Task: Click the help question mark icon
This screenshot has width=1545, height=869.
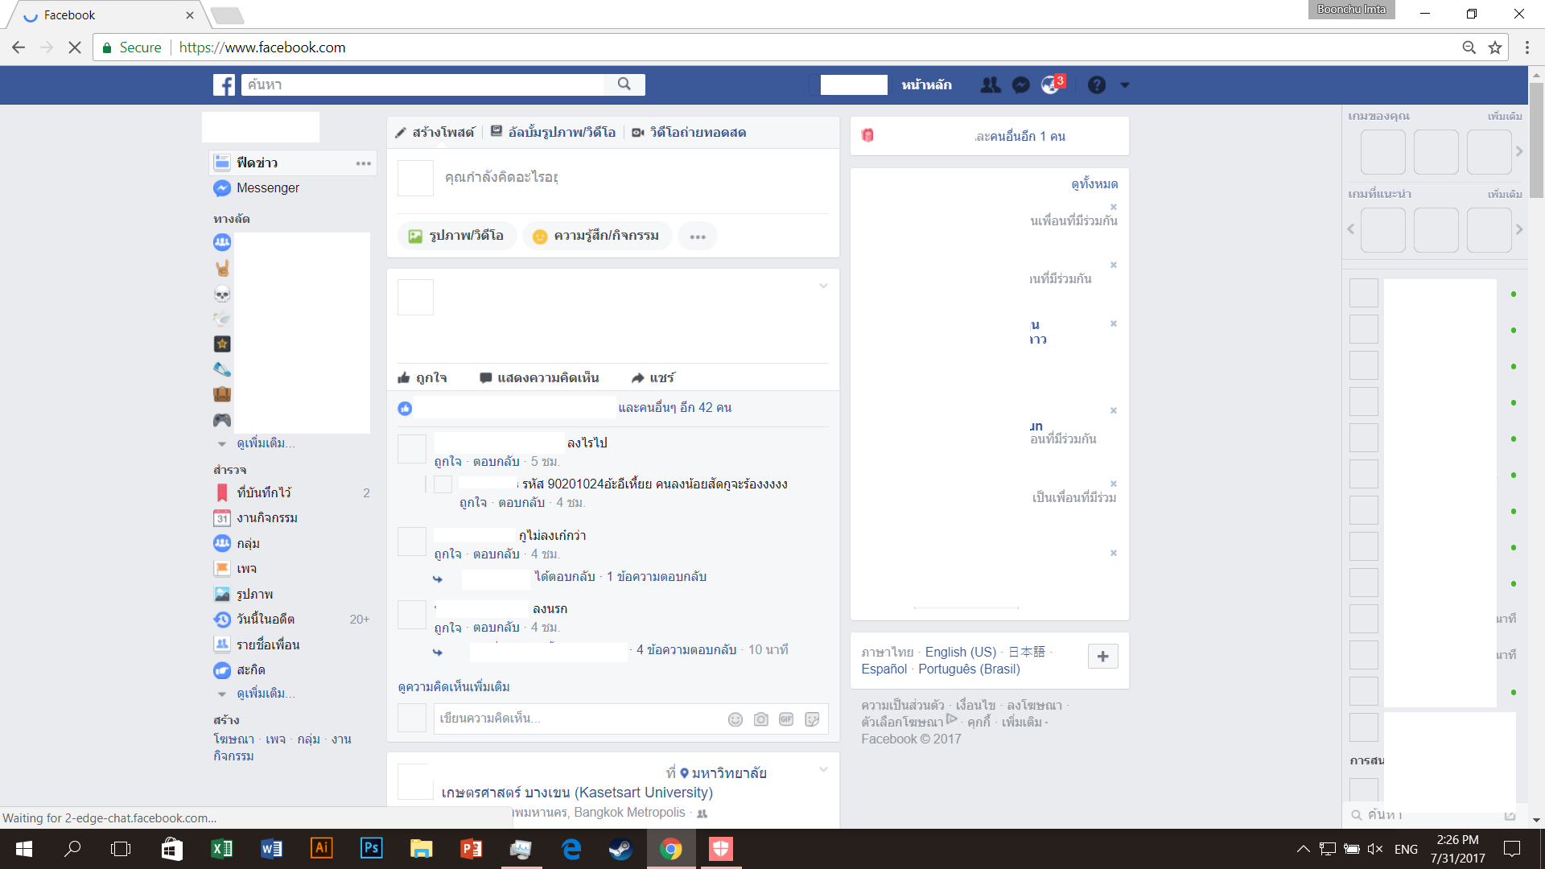Action: tap(1096, 85)
